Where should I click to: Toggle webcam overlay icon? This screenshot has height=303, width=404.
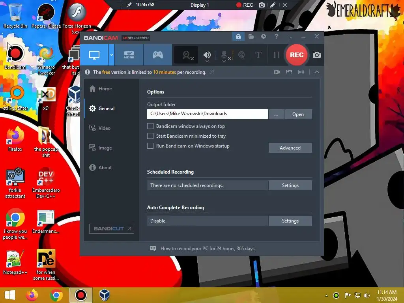click(186, 55)
